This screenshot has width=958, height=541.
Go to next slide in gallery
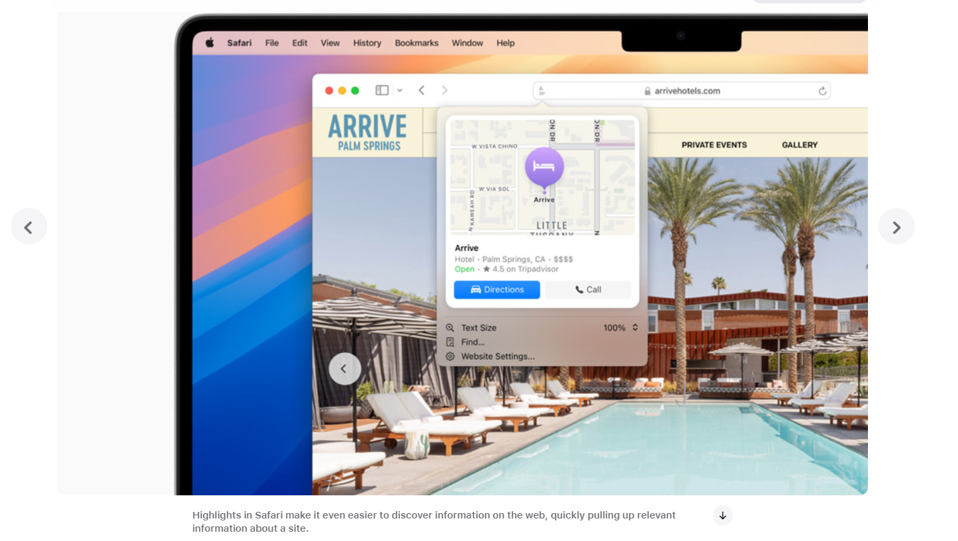(896, 226)
